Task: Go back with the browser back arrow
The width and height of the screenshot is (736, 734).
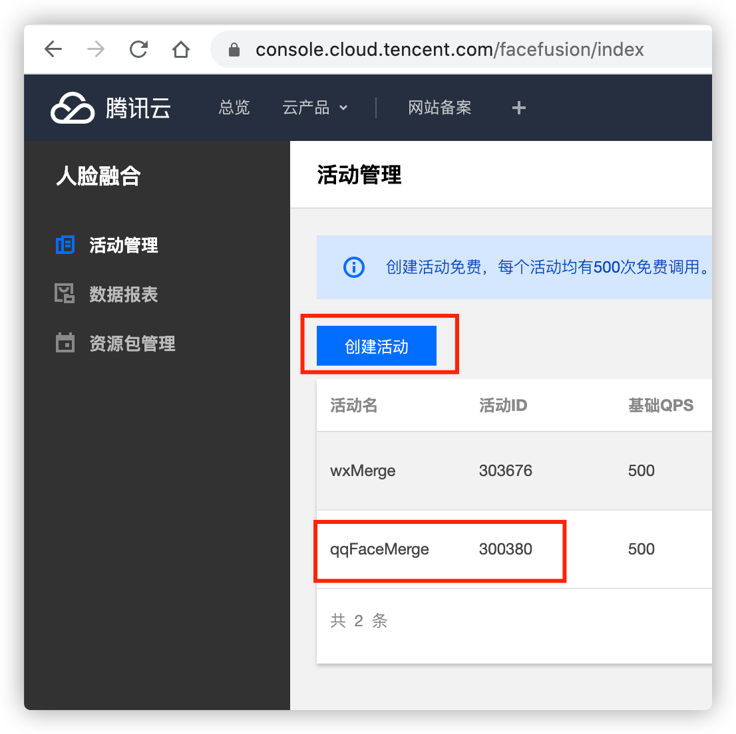Action: pyautogui.click(x=53, y=49)
